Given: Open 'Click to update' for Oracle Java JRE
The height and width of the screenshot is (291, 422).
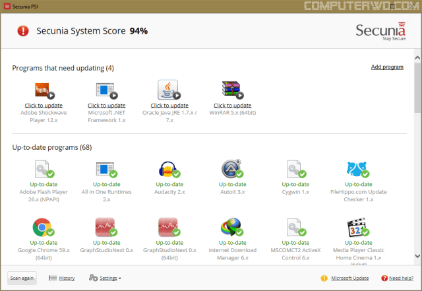Looking at the screenshot, I should [x=169, y=106].
